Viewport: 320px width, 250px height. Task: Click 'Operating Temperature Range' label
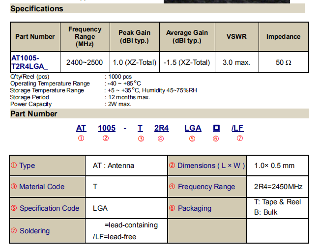[50, 83]
